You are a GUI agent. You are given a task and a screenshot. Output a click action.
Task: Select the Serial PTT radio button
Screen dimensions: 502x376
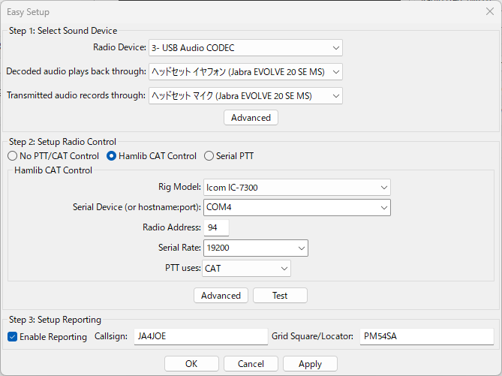(209, 156)
